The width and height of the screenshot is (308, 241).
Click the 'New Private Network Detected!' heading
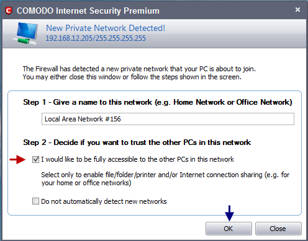106,28
